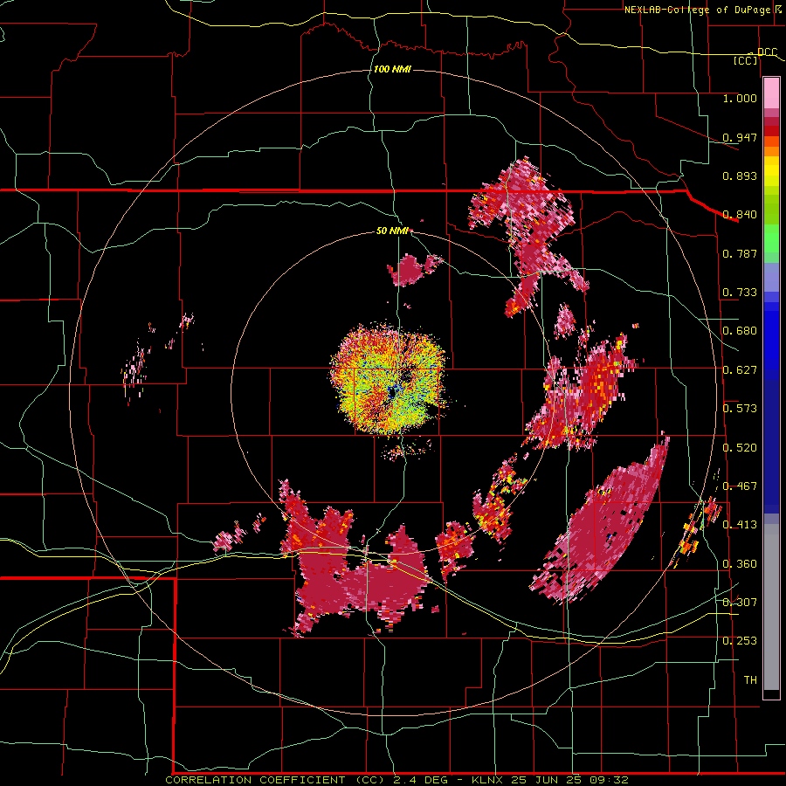Click the 100 NMI range ring label
This screenshot has width=786, height=786.
point(392,69)
